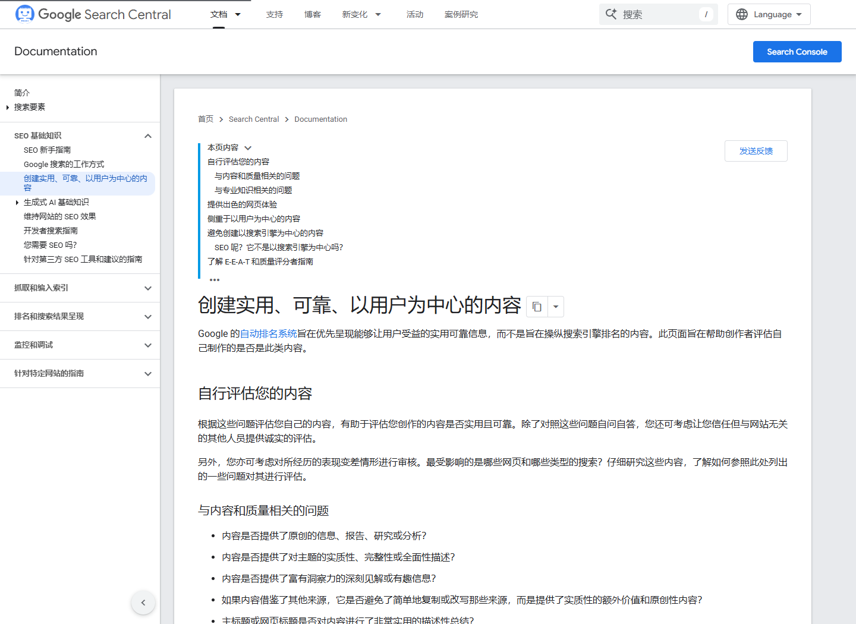Select the 文档 tab
This screenshot has height=624, width=856.
tap(219, 14)
